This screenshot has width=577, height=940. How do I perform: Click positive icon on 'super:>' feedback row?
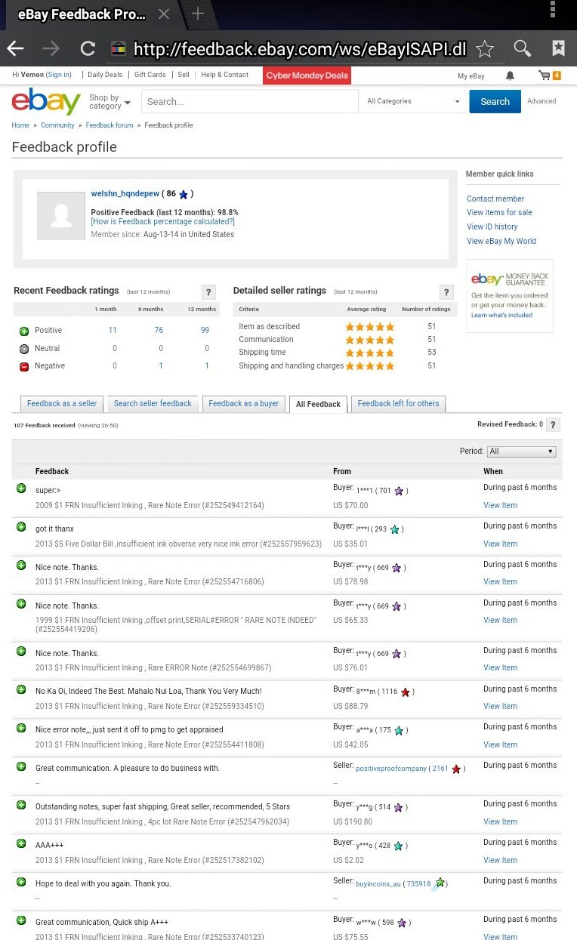[x=21, y=488]
